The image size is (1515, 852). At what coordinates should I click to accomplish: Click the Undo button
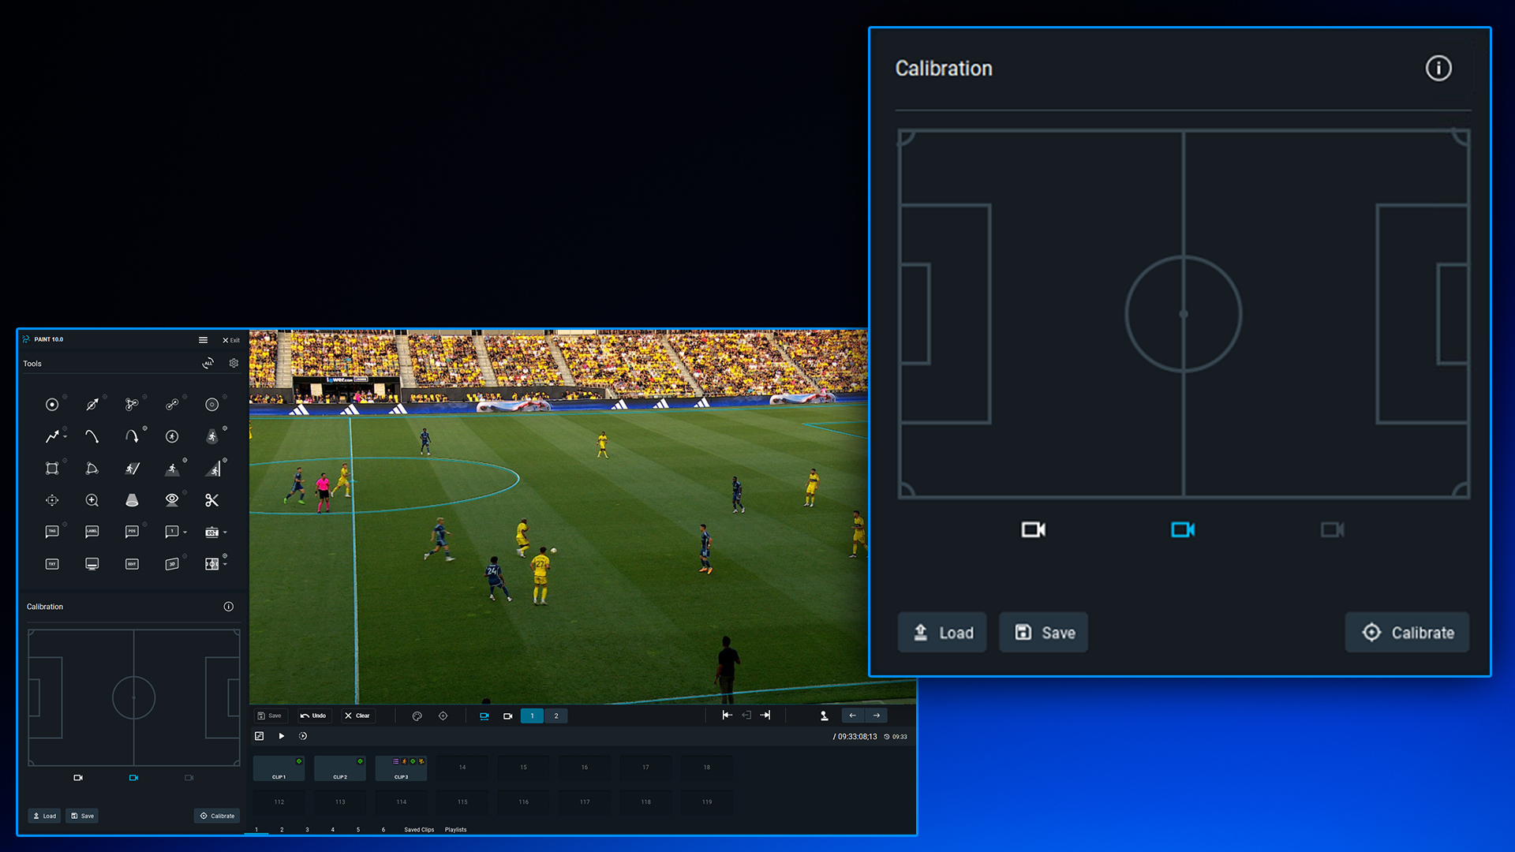[313, 716]
